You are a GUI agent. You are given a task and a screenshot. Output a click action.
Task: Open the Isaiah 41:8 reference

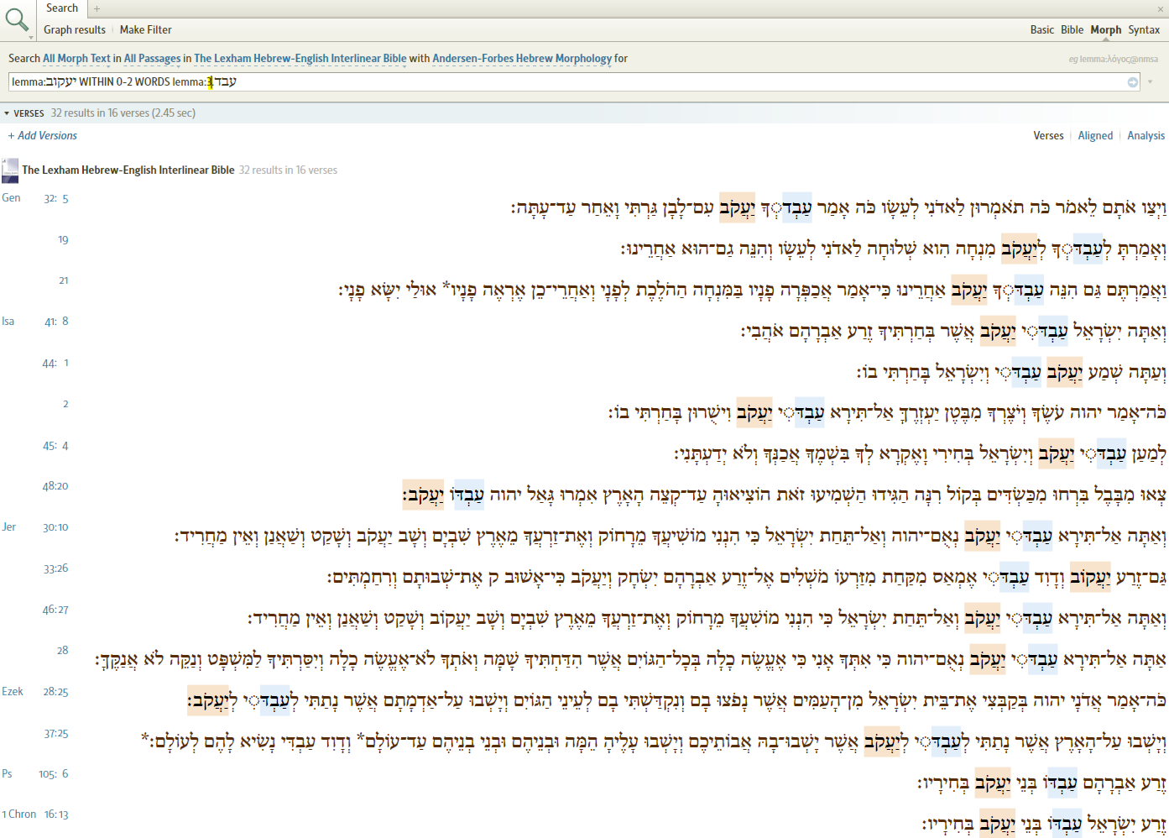click(56, 322)
